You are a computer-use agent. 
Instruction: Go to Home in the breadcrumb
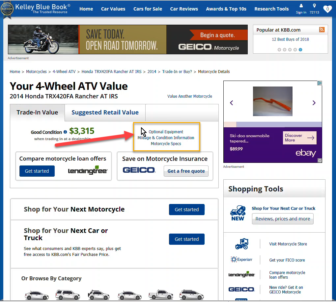click(15, 72)
